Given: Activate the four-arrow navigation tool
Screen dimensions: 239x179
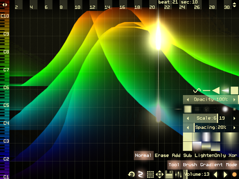Looking at the screenshot, I should click(x=159, y=174).
